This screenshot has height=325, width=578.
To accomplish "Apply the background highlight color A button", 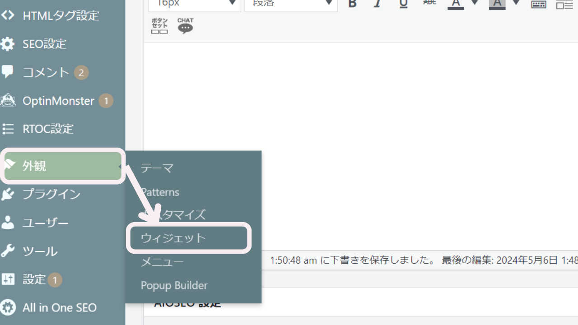I will click(497, 4).
